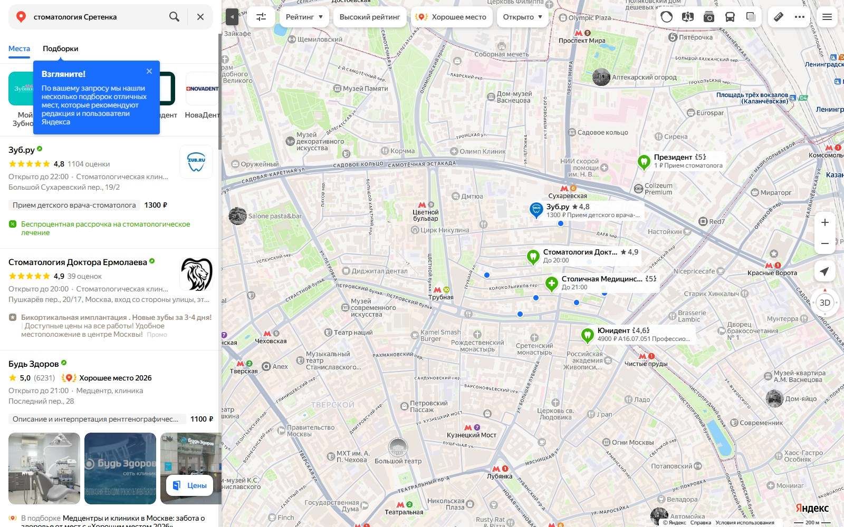Open the map layers icon
The width and height of the screenshot is (844, 527).
(x=751, y=17)
